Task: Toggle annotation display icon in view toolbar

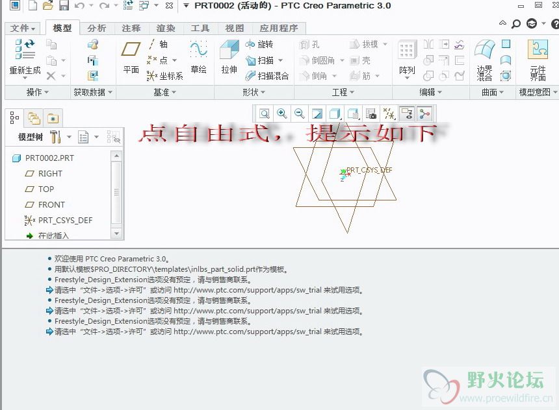Action: pos(407,114)
